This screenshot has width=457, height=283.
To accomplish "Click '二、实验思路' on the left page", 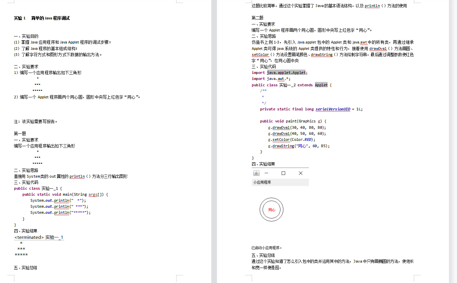I will 26,170.
